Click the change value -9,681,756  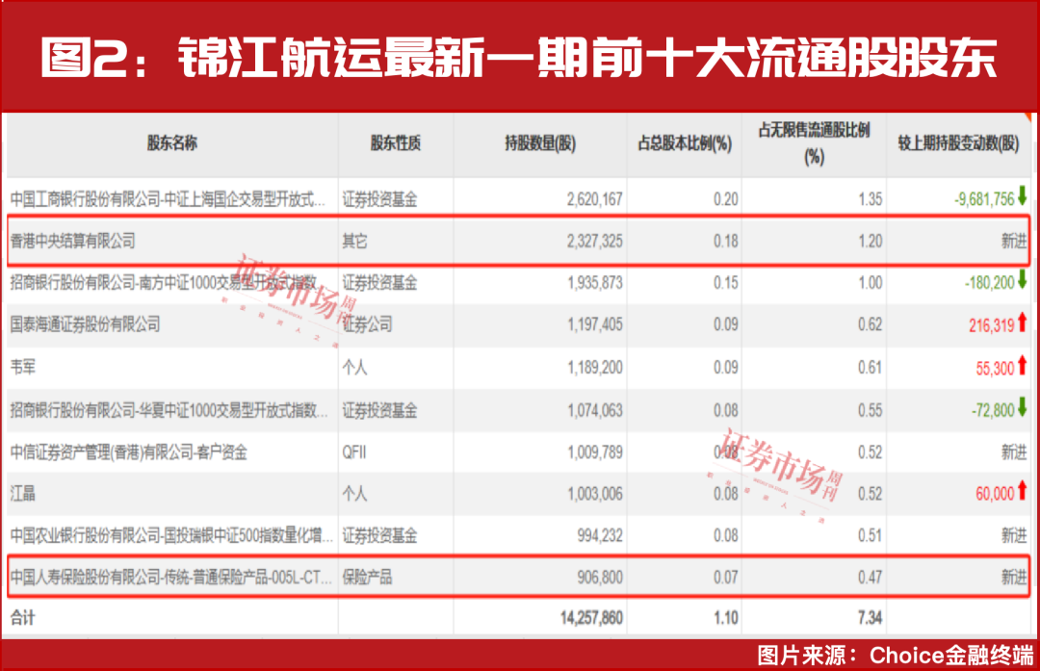(x=984, y=199)
